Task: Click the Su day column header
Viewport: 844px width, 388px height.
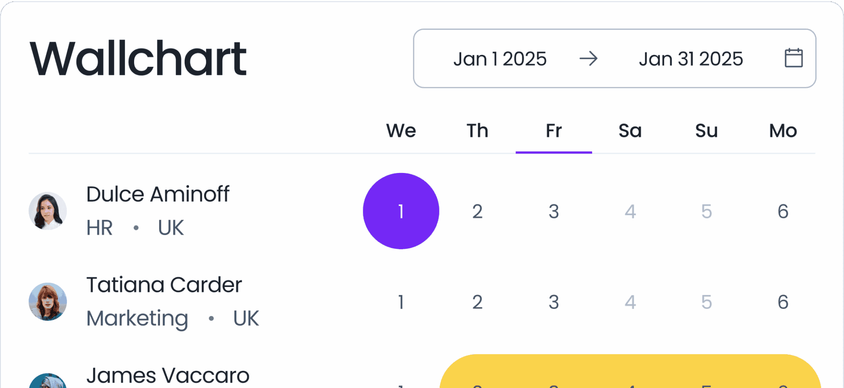Action: tap(706, 131)
